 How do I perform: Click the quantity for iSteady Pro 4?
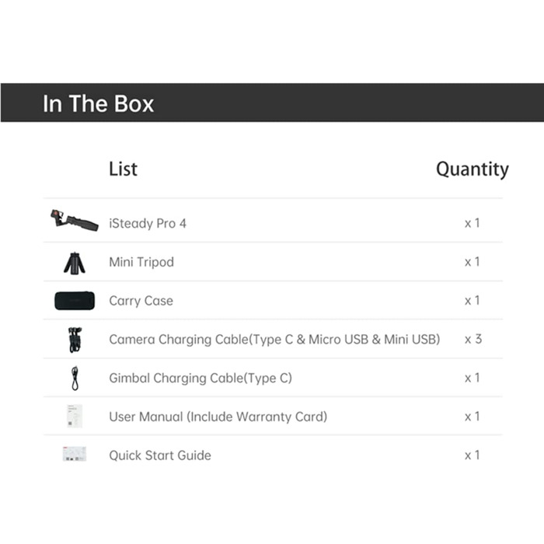pos(473,223)
